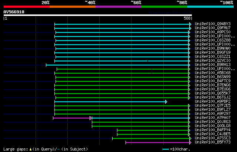
Task: Select the green alignment bar for Q0DLG8
Action: [140, 126]
